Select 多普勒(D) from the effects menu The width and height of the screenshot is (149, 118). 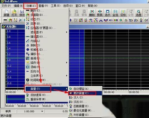47,15
